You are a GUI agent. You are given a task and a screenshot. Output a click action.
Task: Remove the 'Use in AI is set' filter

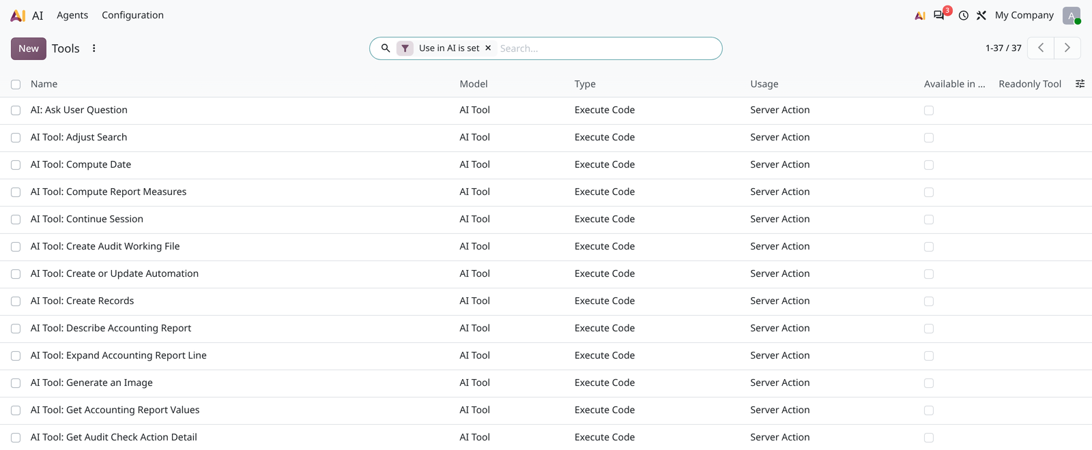pos(488,48)
